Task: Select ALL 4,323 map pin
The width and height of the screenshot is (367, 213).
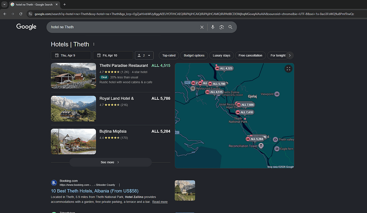Action: coord(224,68)
